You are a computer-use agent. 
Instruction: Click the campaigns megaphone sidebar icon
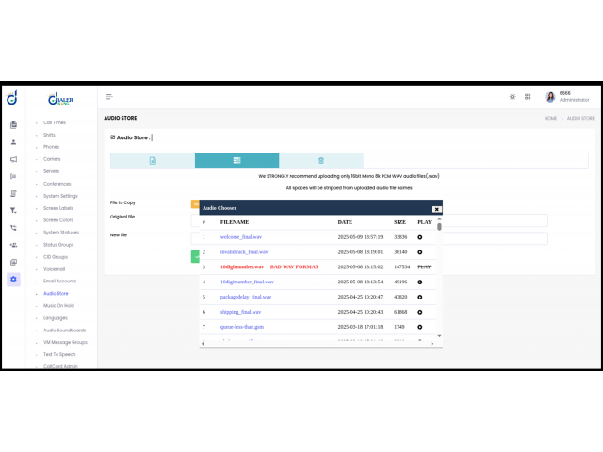pyautogui.click(x=13, y=159)
